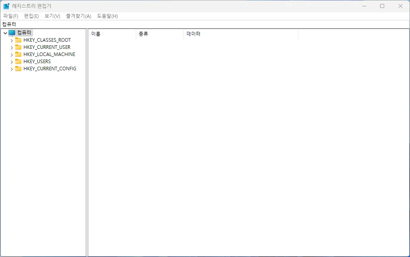Click the HKEY_CLASSES_ROOT folder icon
The width and height of the screenshot is (410, 257).
click(x=18, y=40)
